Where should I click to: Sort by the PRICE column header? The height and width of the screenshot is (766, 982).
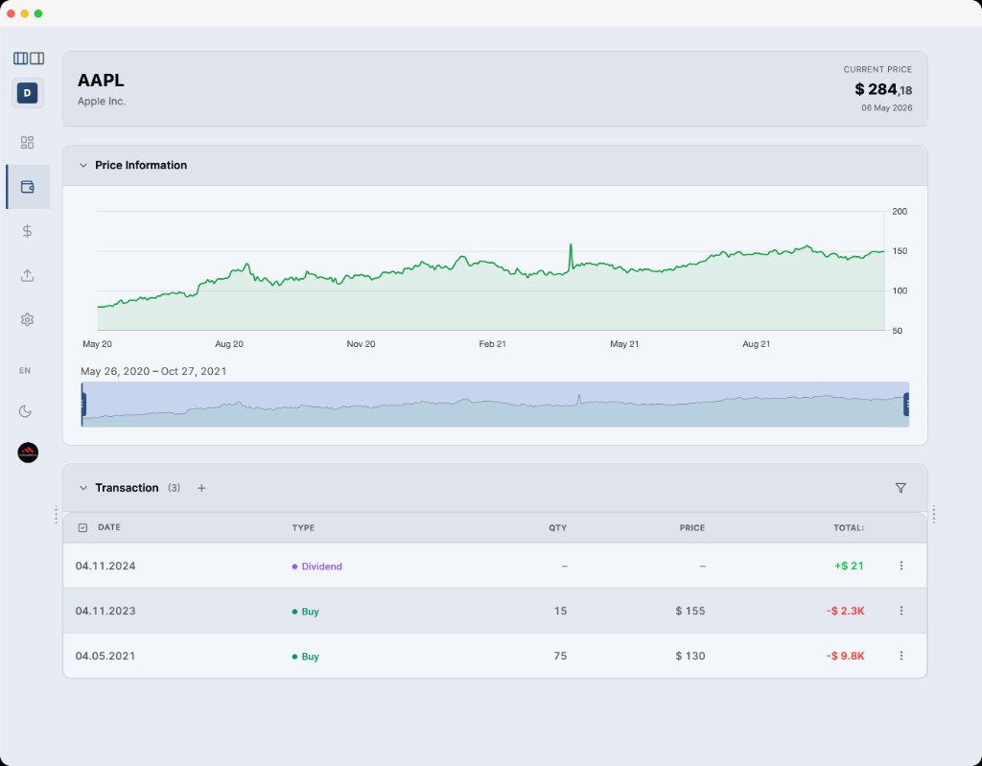pyautogui.click(x=692, y=528)
